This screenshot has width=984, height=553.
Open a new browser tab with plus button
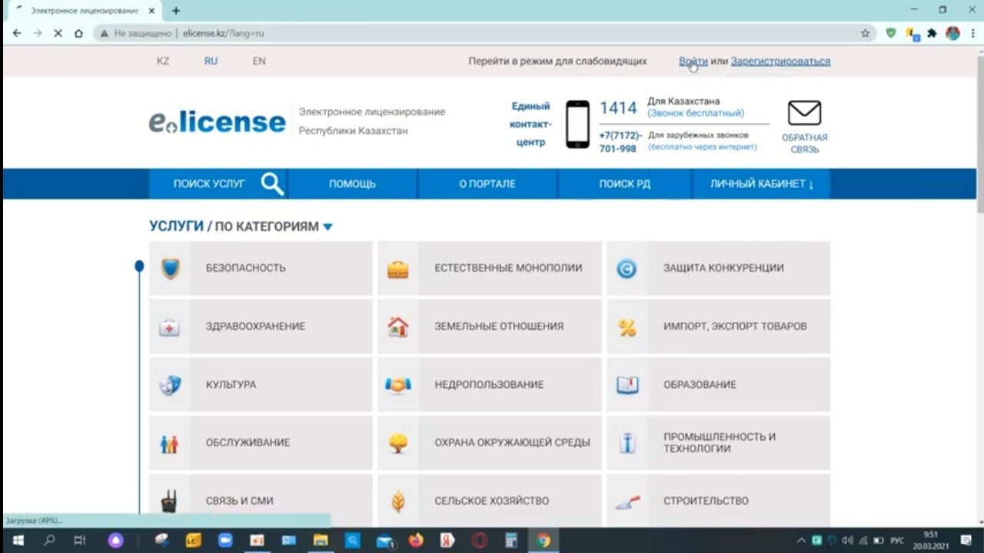click(176, 11)
